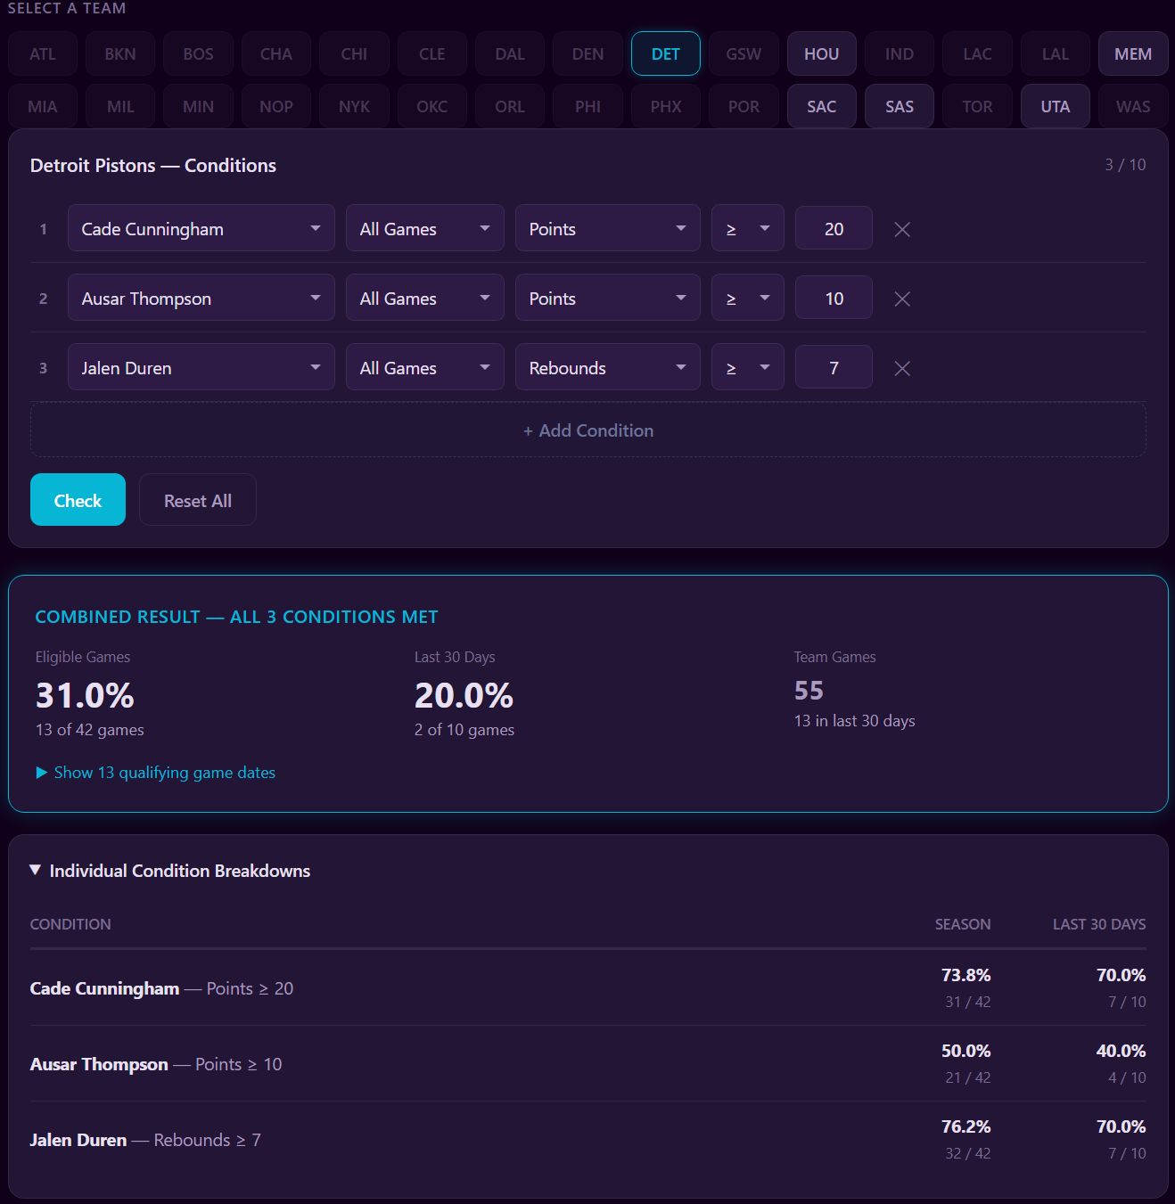This screenshot has width=1175, height=1204.
Task: Select the MIA team tab
Action: pyautogui.click(x=43, y=107)
